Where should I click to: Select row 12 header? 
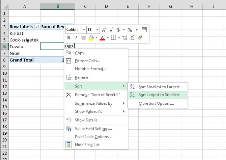(4, 87)
